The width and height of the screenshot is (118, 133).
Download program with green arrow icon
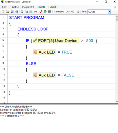pos(45,12)
